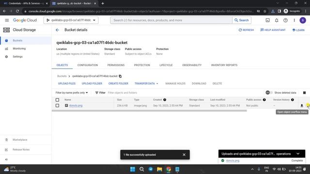Dismiss the file uploaded toast notification
The width and height of the screenshot is (310, 174).
point(184,155)
